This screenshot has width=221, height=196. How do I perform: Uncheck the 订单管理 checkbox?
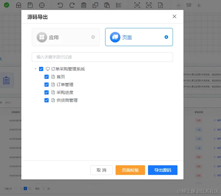tap(47, 85)
